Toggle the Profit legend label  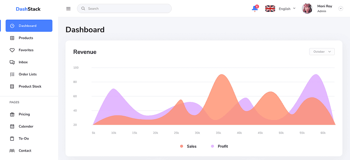point(223,146)
